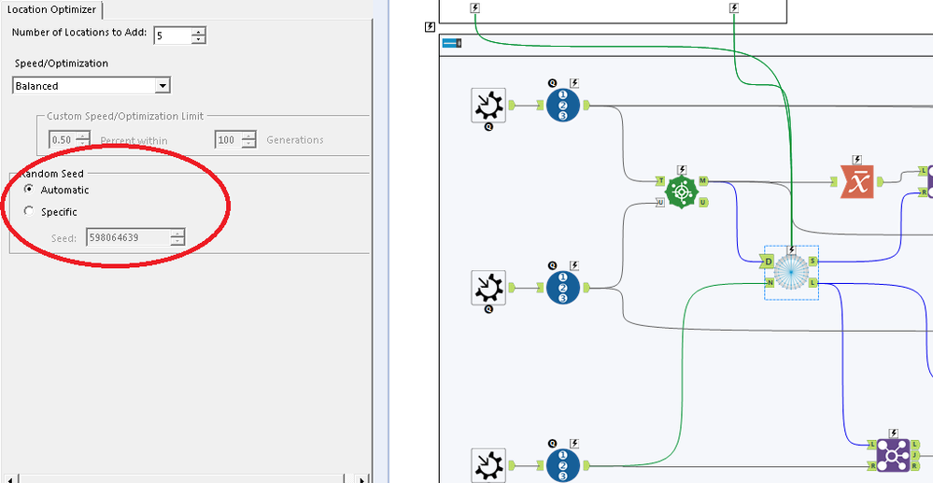Click Number of Locations to Add field
933x483 pixels.
pos(173,36)
